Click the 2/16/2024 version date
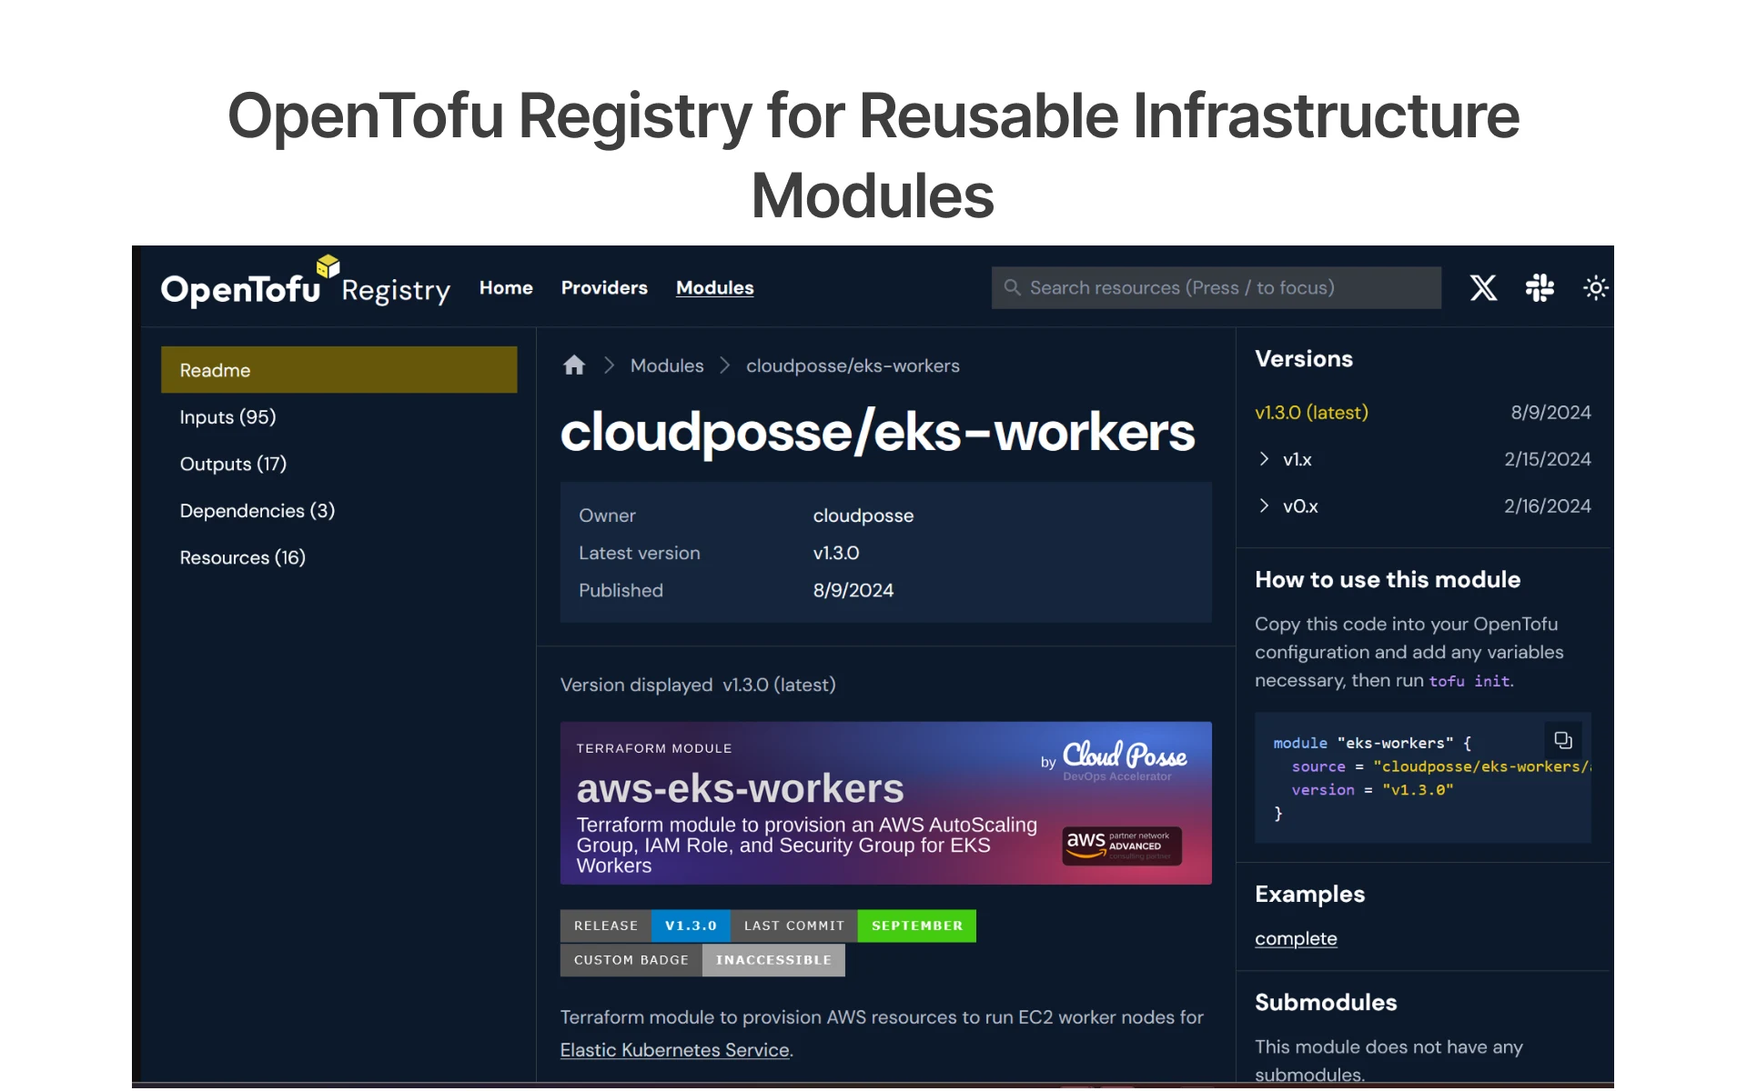The width and height of the screenshot is (1747, 1091). 1547,505
